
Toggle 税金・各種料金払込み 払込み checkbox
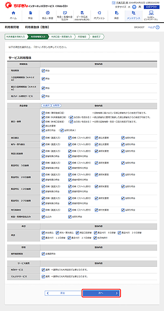(x=43, y=217)
